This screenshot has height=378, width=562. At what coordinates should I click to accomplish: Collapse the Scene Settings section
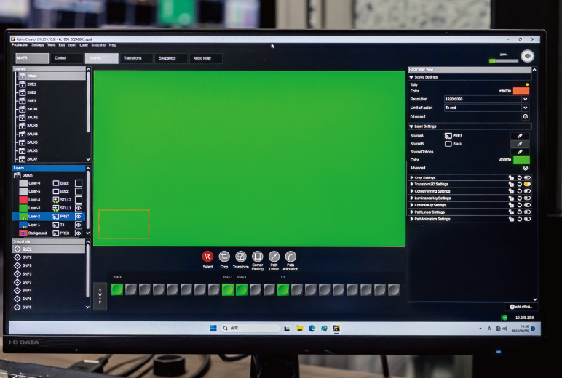pos(412,77)
